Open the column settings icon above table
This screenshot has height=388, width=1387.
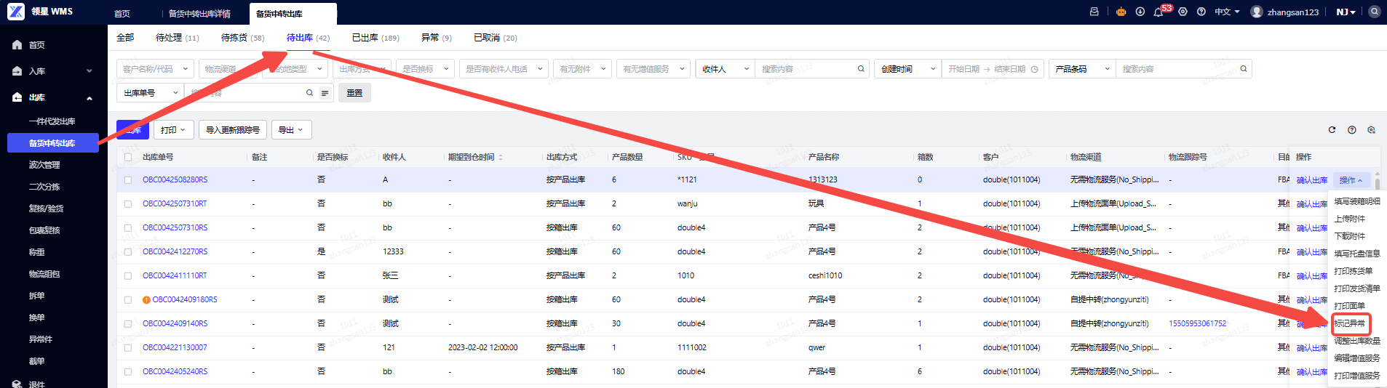[x=1371, y=130]
